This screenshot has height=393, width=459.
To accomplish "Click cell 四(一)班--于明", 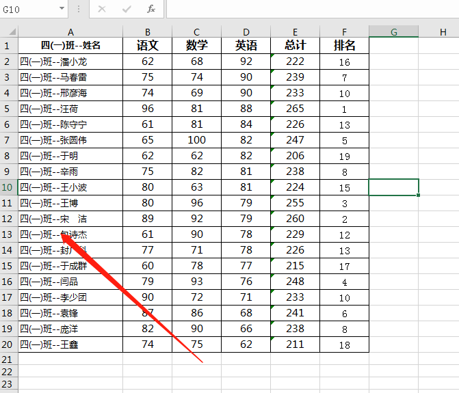I will [70, 156].
